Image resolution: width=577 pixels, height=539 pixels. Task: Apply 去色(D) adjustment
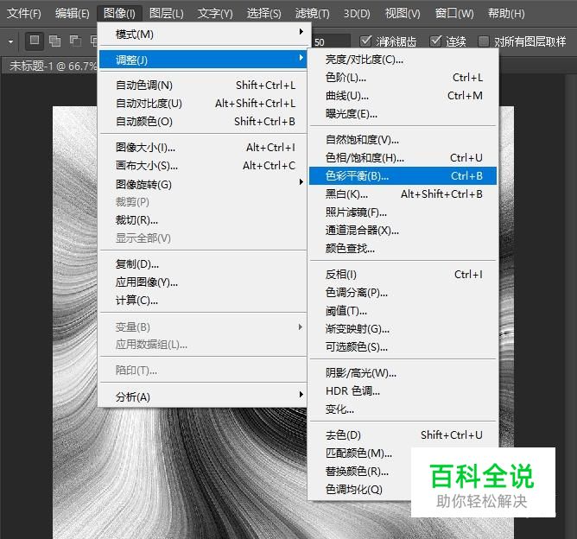[403, 434]
